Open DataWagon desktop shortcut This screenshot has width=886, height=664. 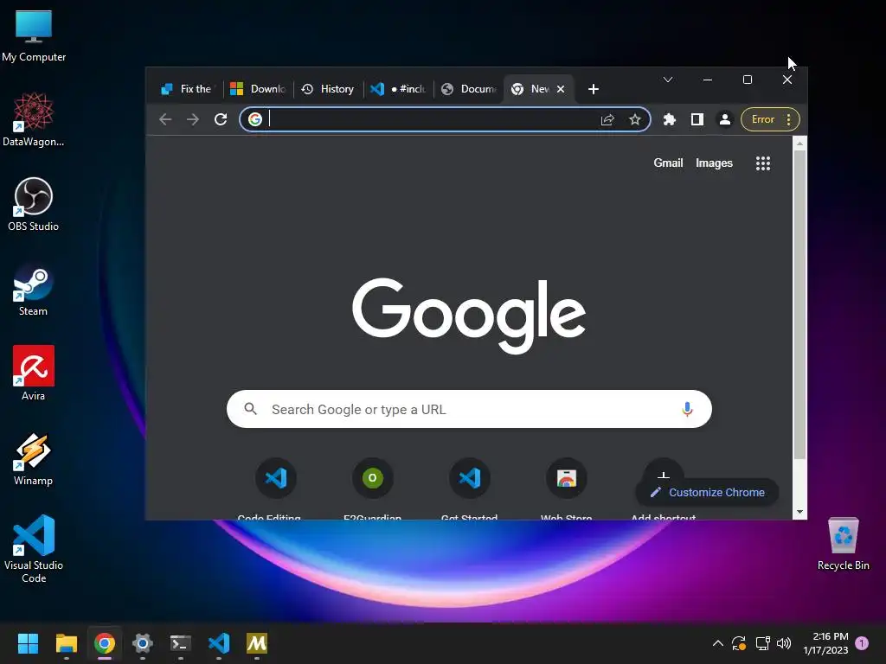coord(34,119)
